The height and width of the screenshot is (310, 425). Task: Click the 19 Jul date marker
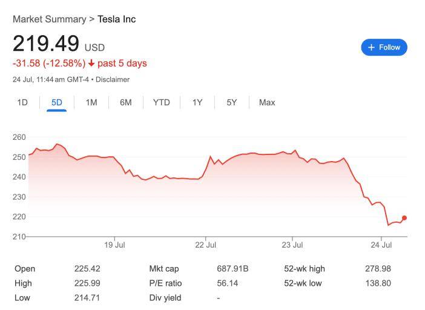coord(114,245)
